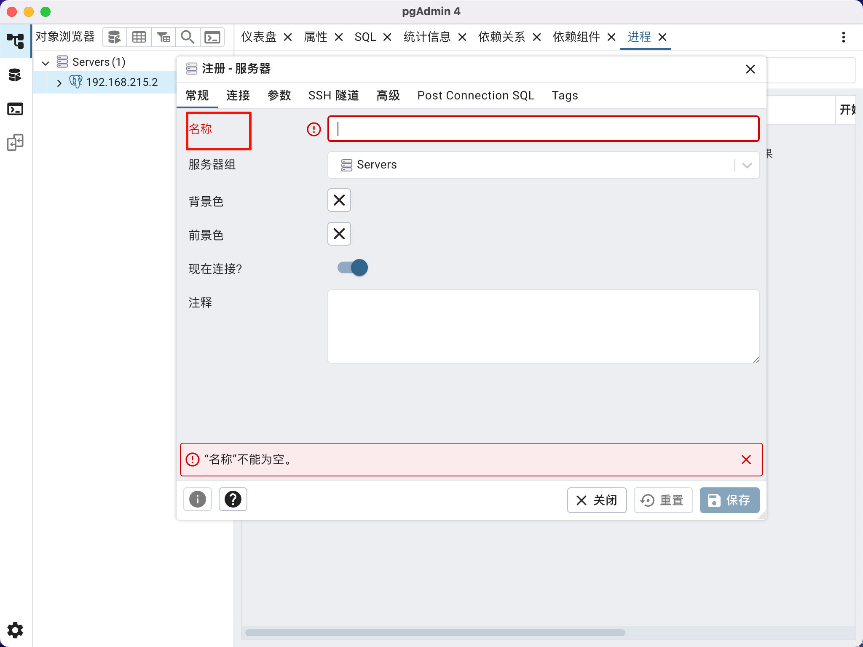Open the Query Tool icon in left sidebar
863x647 pixels.
(16, 75)
